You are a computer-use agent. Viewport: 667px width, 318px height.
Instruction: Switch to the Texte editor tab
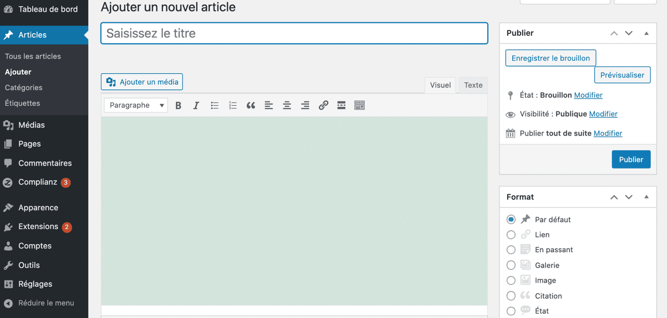(x=473, y=85)
